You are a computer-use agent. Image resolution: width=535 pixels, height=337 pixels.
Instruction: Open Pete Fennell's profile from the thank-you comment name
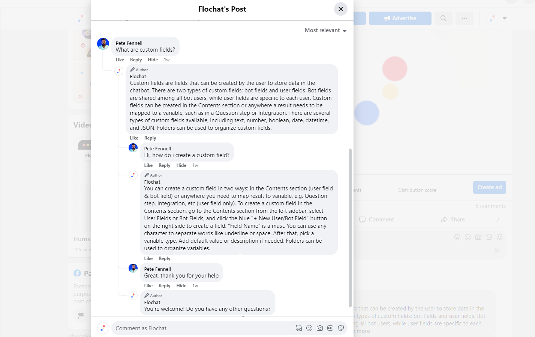pos(157,269)
